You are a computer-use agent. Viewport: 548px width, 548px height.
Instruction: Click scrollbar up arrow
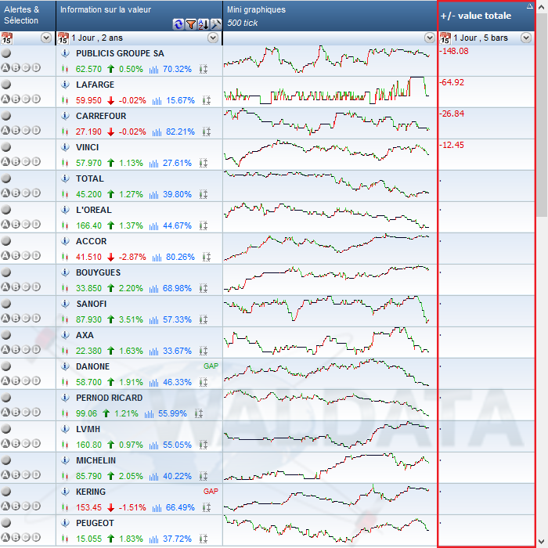(542, 6)
